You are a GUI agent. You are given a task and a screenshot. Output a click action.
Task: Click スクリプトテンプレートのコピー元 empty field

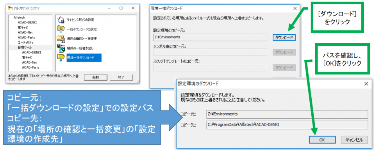point(210,68)
